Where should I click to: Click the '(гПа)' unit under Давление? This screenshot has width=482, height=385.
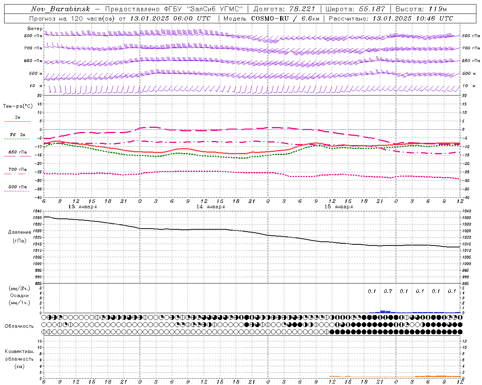coord(20,241)
